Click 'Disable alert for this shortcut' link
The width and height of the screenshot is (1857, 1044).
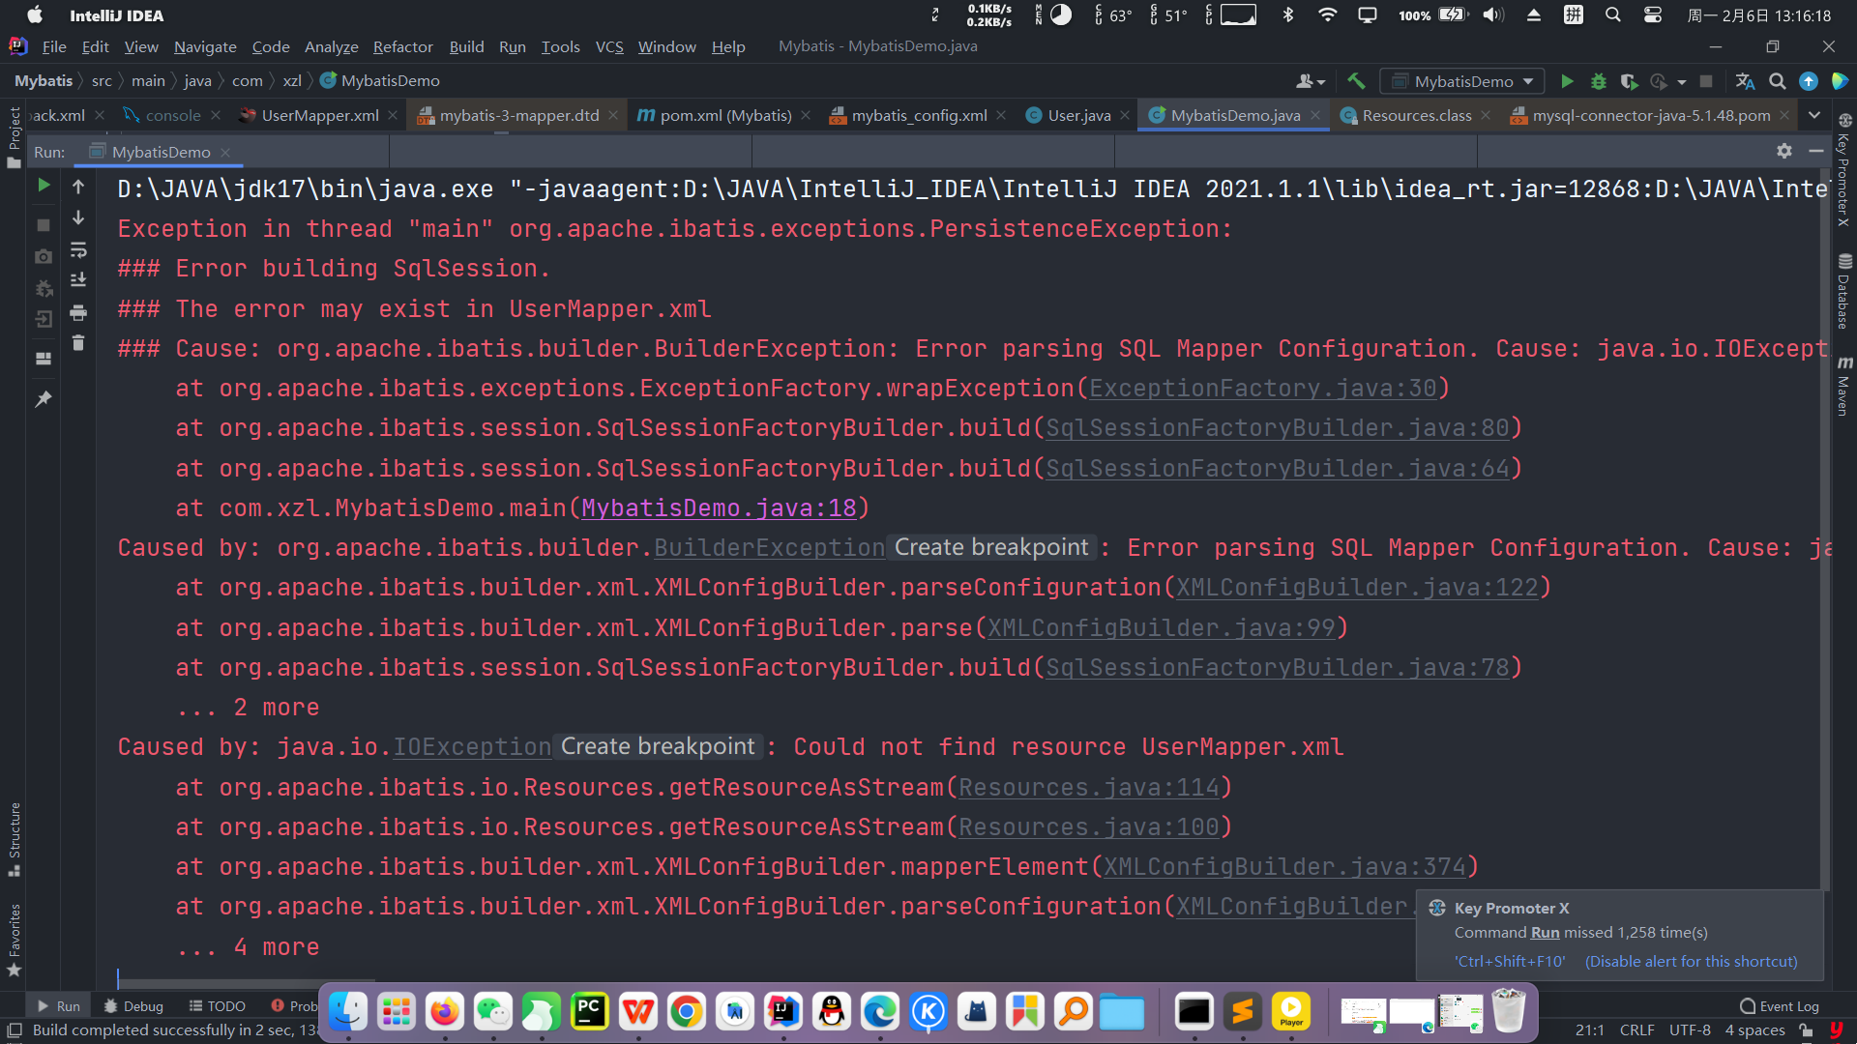click(x=1691, y=961)
